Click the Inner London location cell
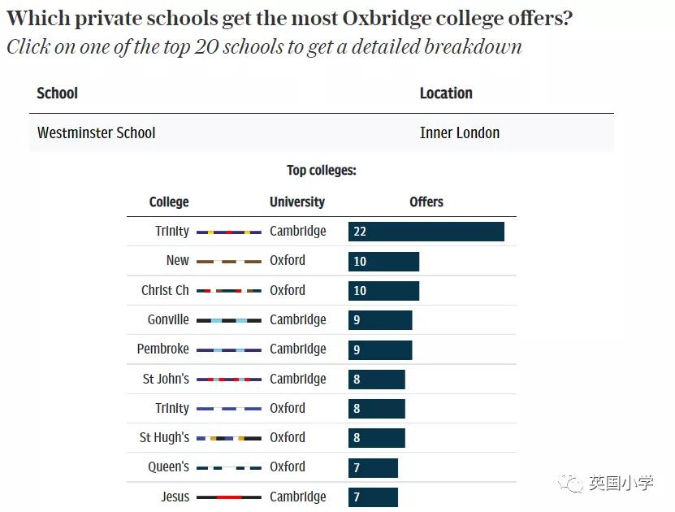 (460, 132)
